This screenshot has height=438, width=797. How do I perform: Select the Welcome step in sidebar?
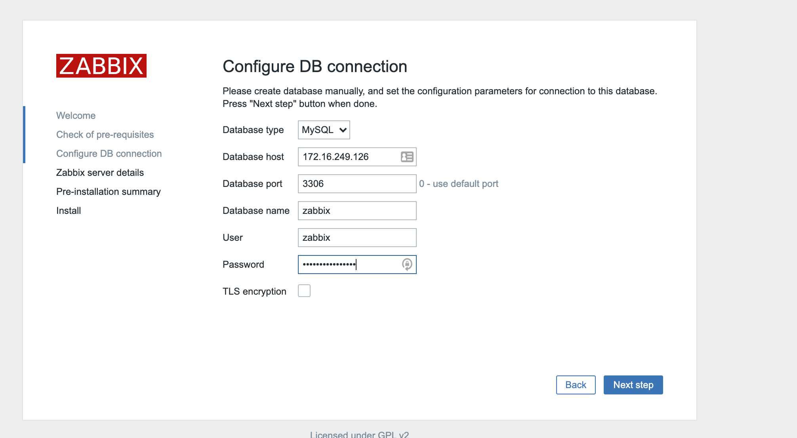click(x=76, y=116)
